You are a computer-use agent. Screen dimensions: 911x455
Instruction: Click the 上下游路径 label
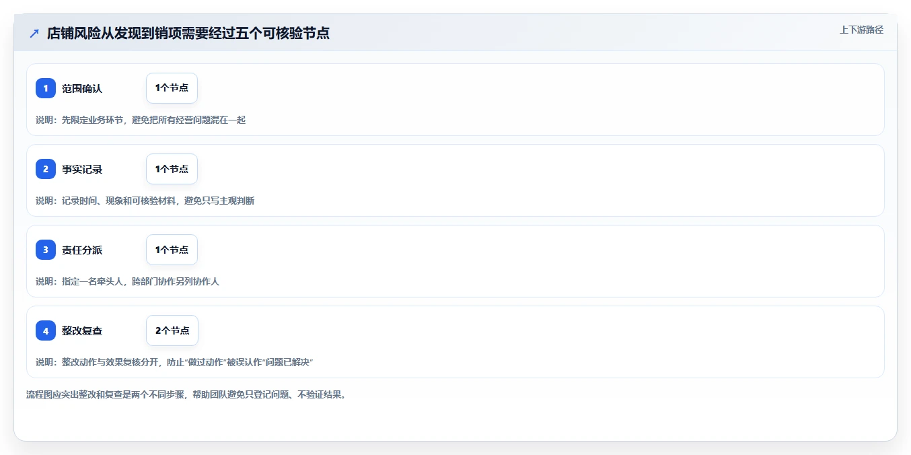[x=861, y=30]
